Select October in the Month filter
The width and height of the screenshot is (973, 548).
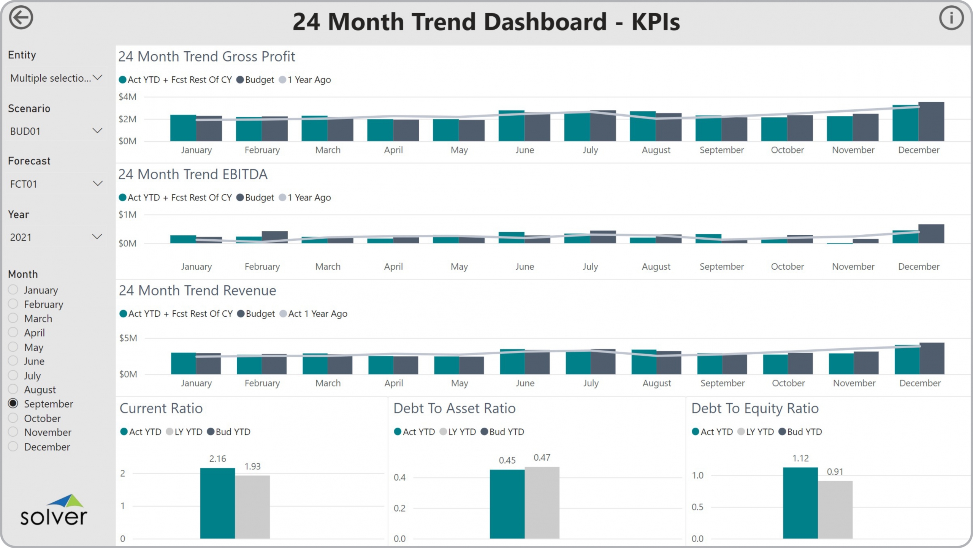[13, 418]
